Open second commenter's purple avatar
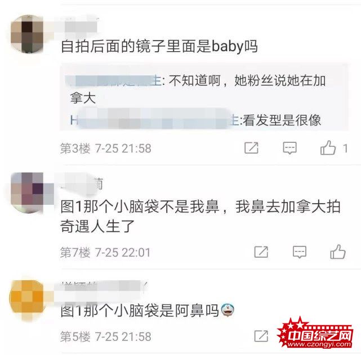The height and width of the screenshot is (355, 361). coord(27,192)
